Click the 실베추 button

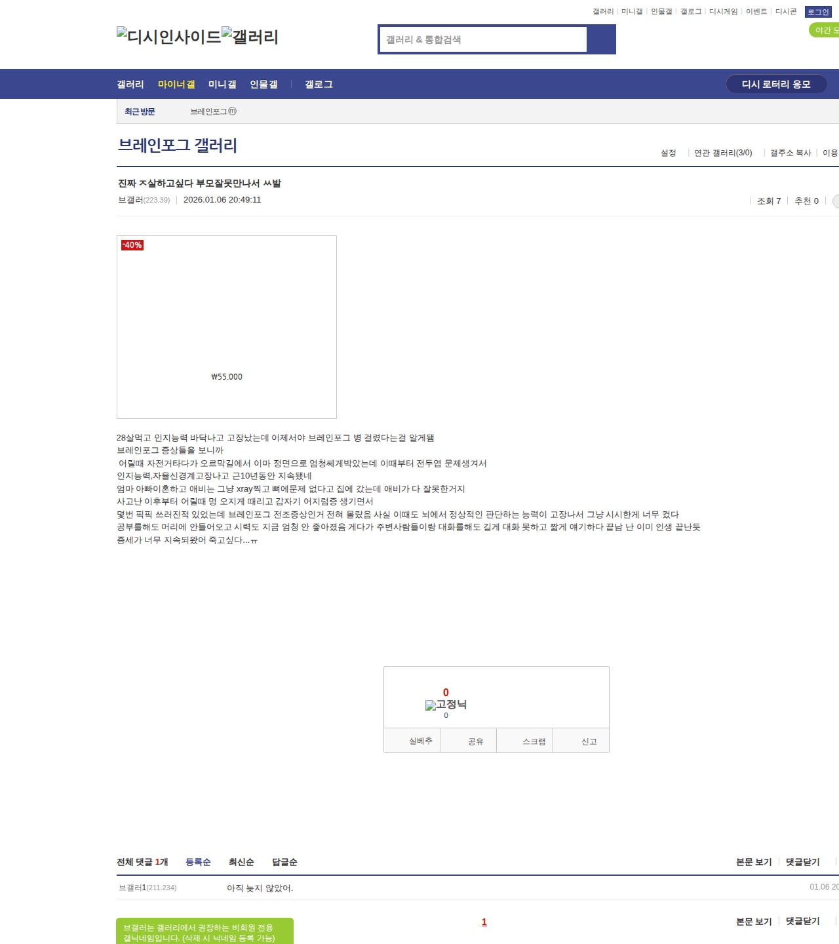(412, 741)
